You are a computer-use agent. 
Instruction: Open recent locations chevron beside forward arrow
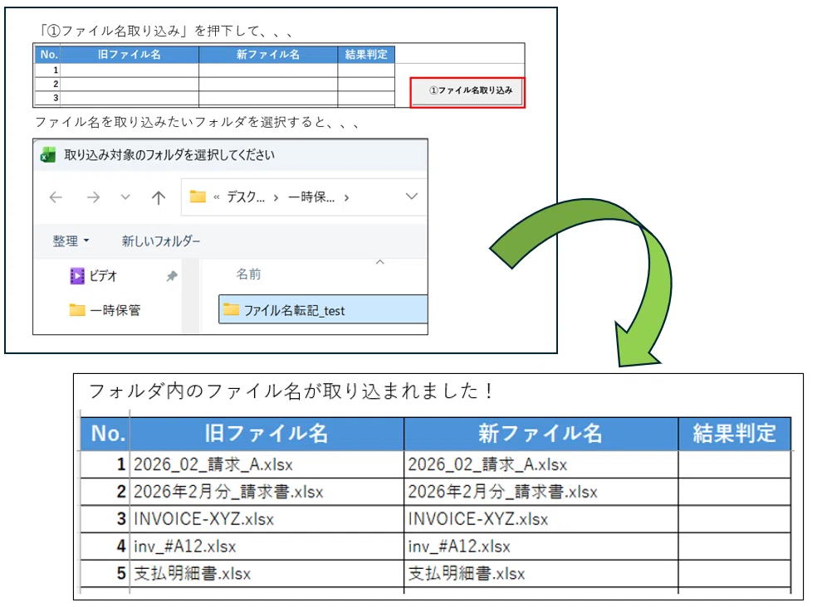click(125, 197)
